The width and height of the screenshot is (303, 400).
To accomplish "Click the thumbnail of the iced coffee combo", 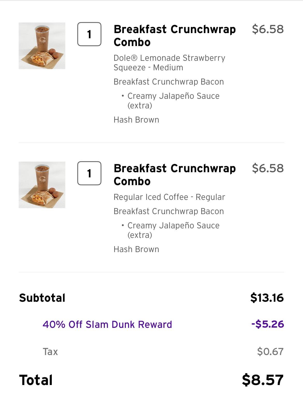I will click(42, 185).
